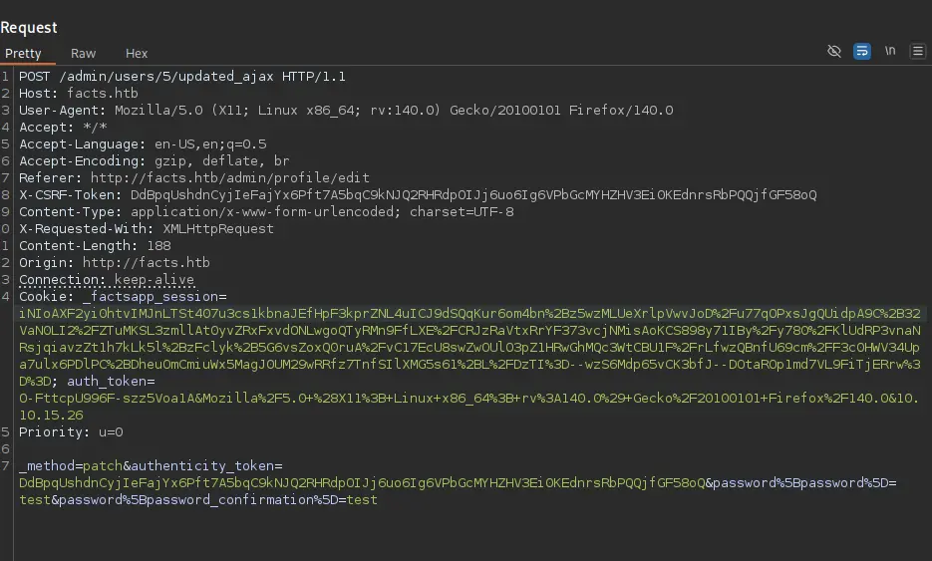Click the Priority: u=0 header
Screen dimensions: 932x561
pos(71,432)
